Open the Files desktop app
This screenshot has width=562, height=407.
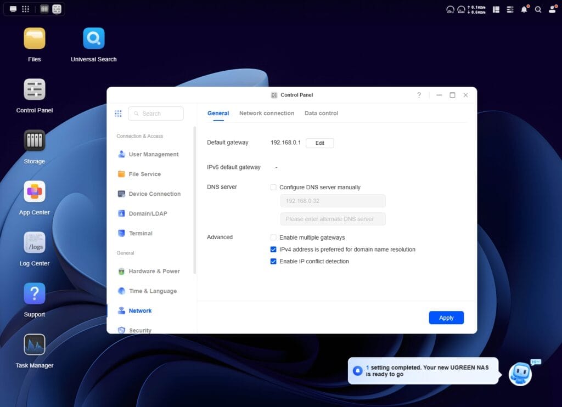tap(34, 39)
